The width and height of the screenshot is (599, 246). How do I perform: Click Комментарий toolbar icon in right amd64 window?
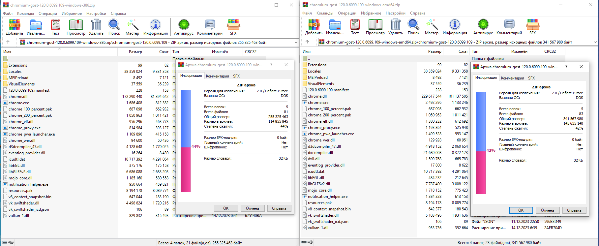(509, 27)
